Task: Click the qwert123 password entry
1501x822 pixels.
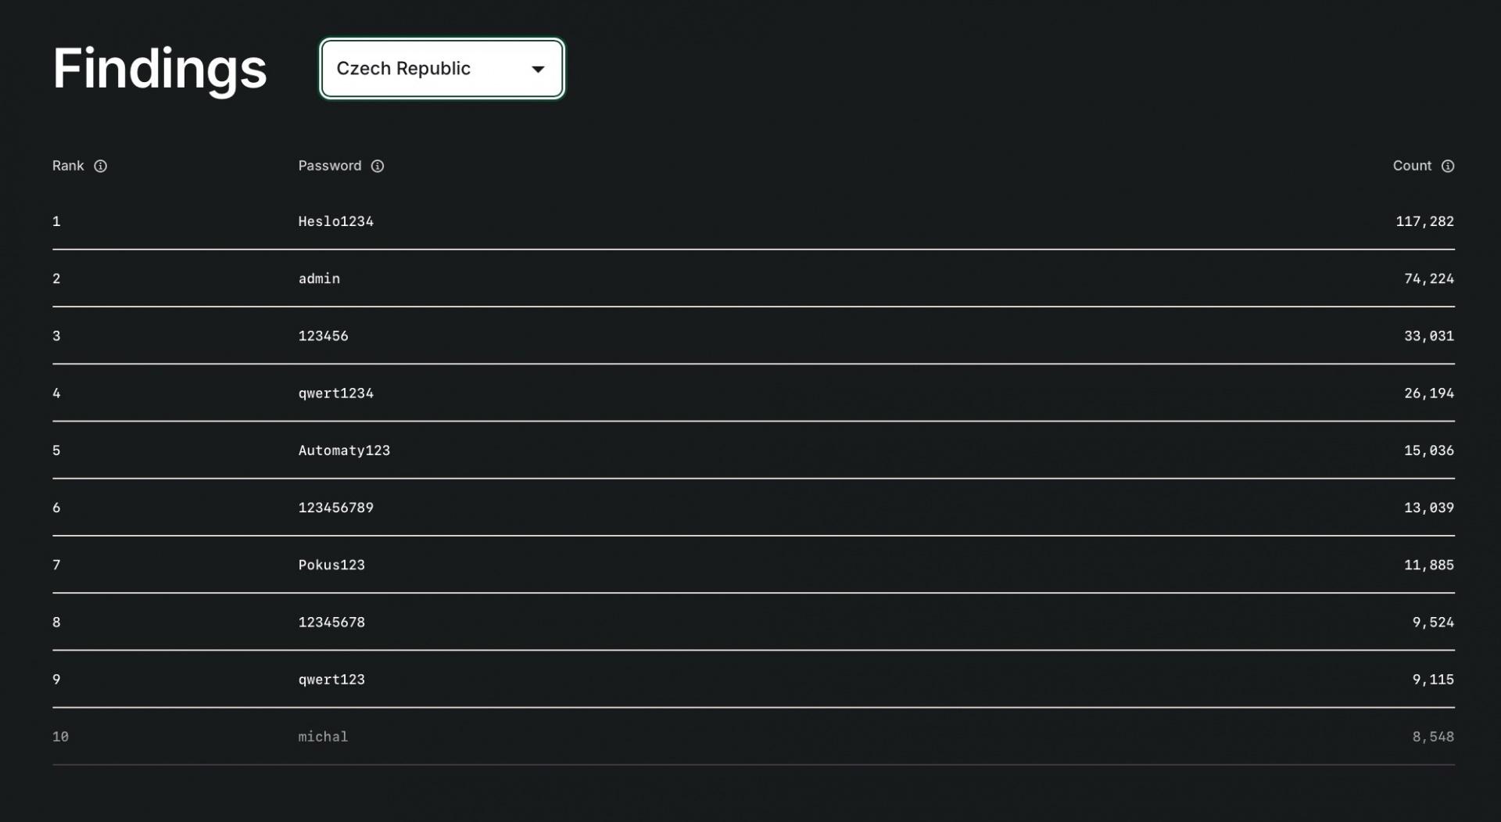Action: (x=331, y=680)
